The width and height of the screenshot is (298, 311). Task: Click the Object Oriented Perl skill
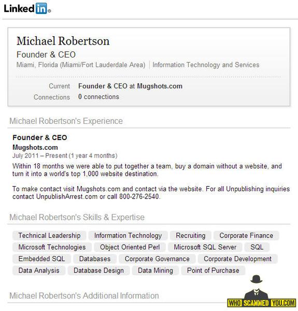[x=130, y=247]
